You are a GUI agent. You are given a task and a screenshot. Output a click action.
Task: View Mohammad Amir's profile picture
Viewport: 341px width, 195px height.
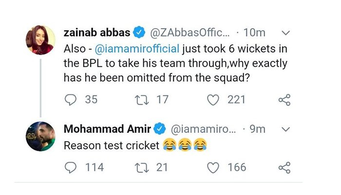[40, 137]
